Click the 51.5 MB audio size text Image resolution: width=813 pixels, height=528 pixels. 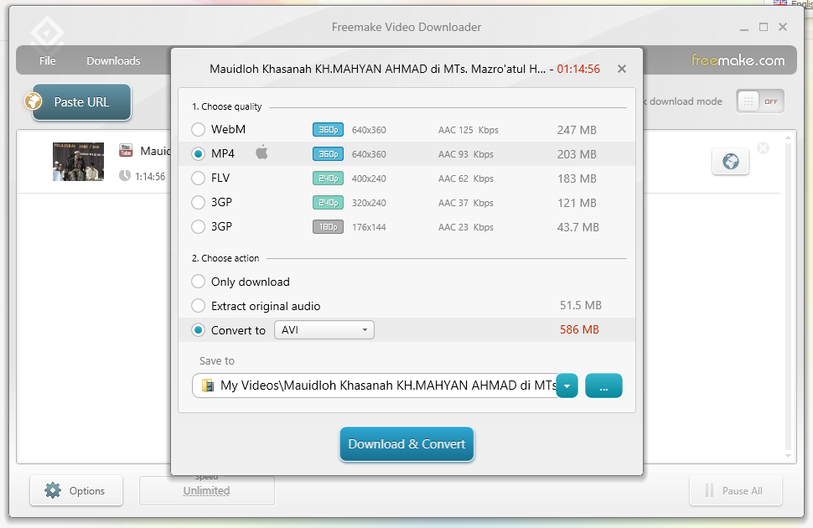pyautogui.click(x=581, y=306)
